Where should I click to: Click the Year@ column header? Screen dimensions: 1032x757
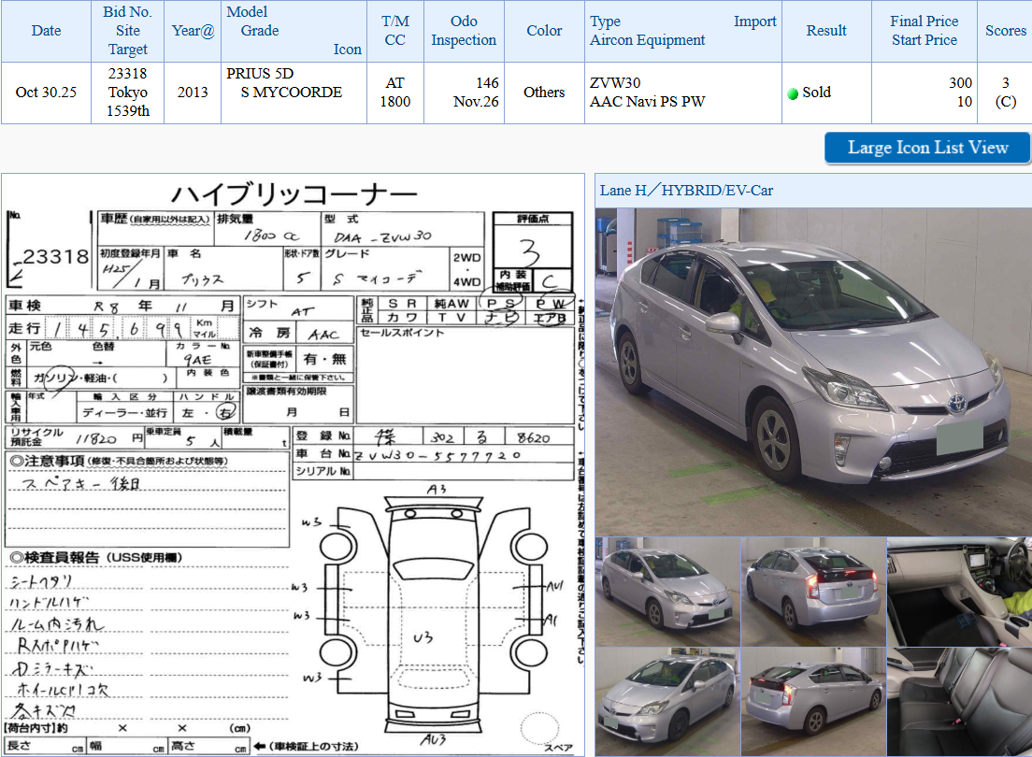point(193,31)
